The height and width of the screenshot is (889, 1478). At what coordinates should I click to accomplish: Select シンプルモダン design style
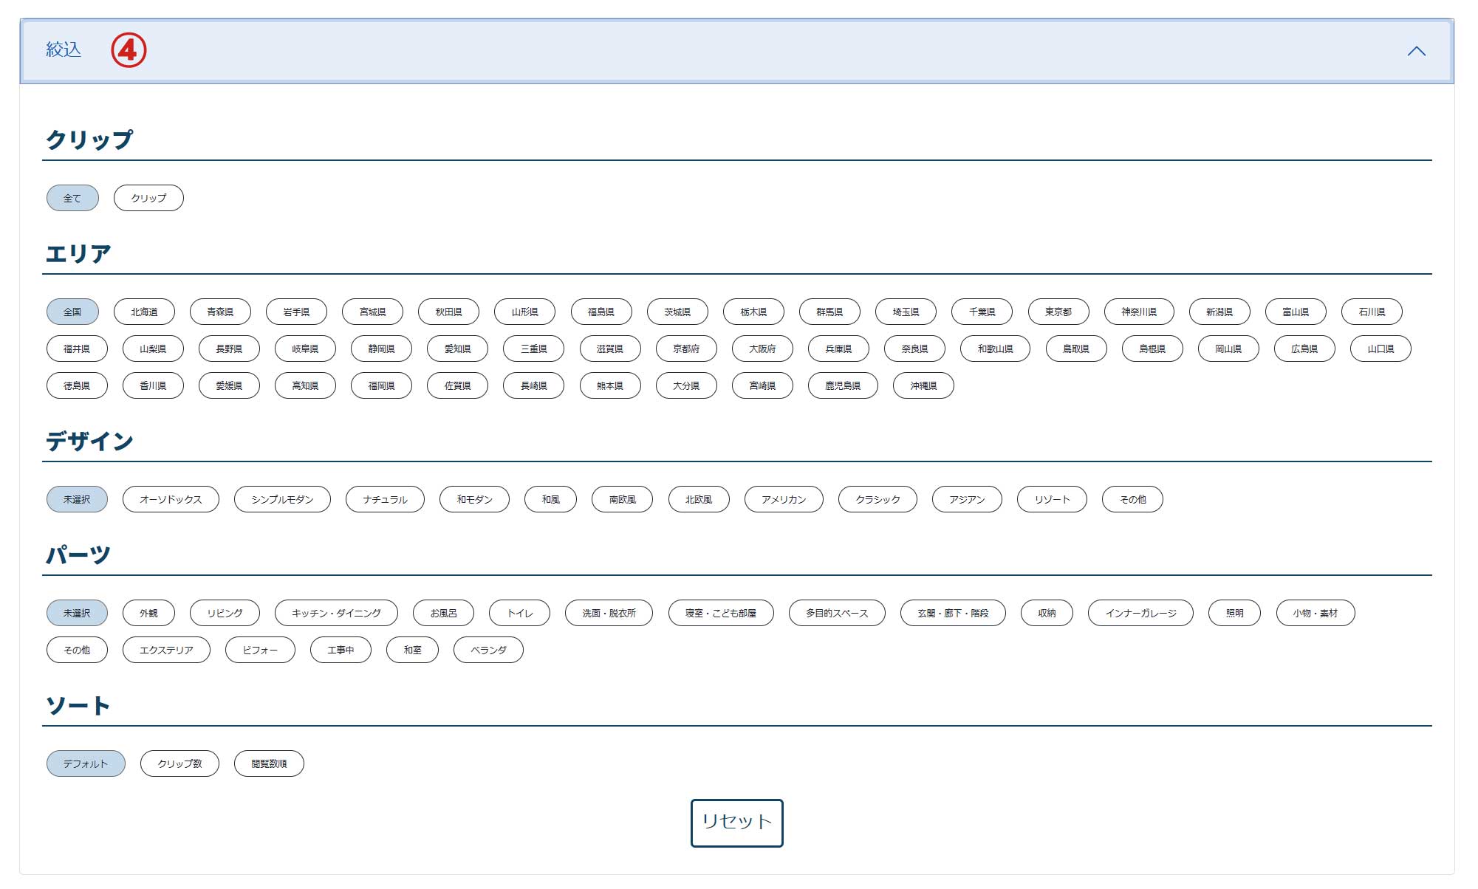tap(282, 499)
